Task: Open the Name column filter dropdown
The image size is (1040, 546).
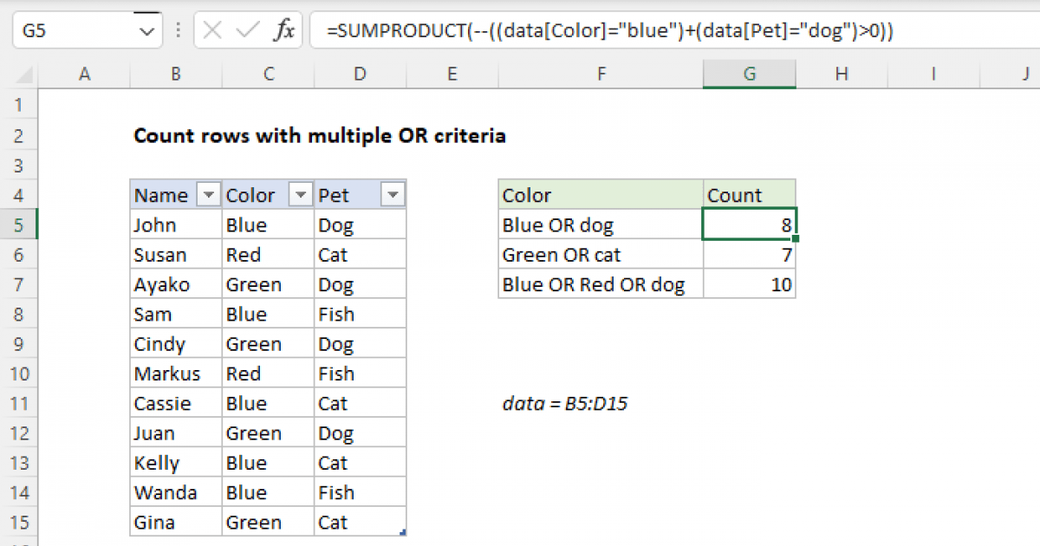Action: (208, 196)
